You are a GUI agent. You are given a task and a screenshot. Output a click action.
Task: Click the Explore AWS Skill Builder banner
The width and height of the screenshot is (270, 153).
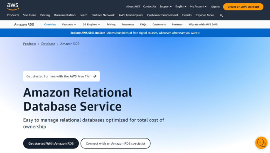[135, 33]
